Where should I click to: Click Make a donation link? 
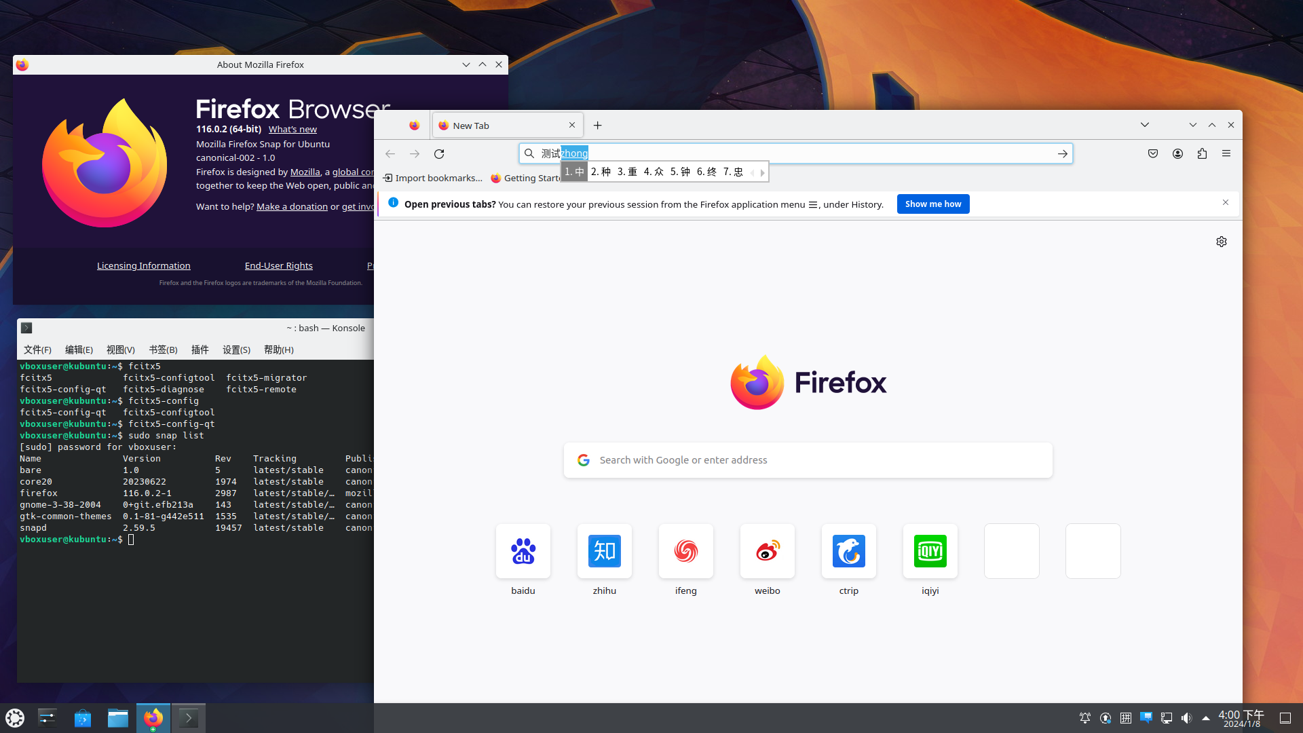[292, 207]
